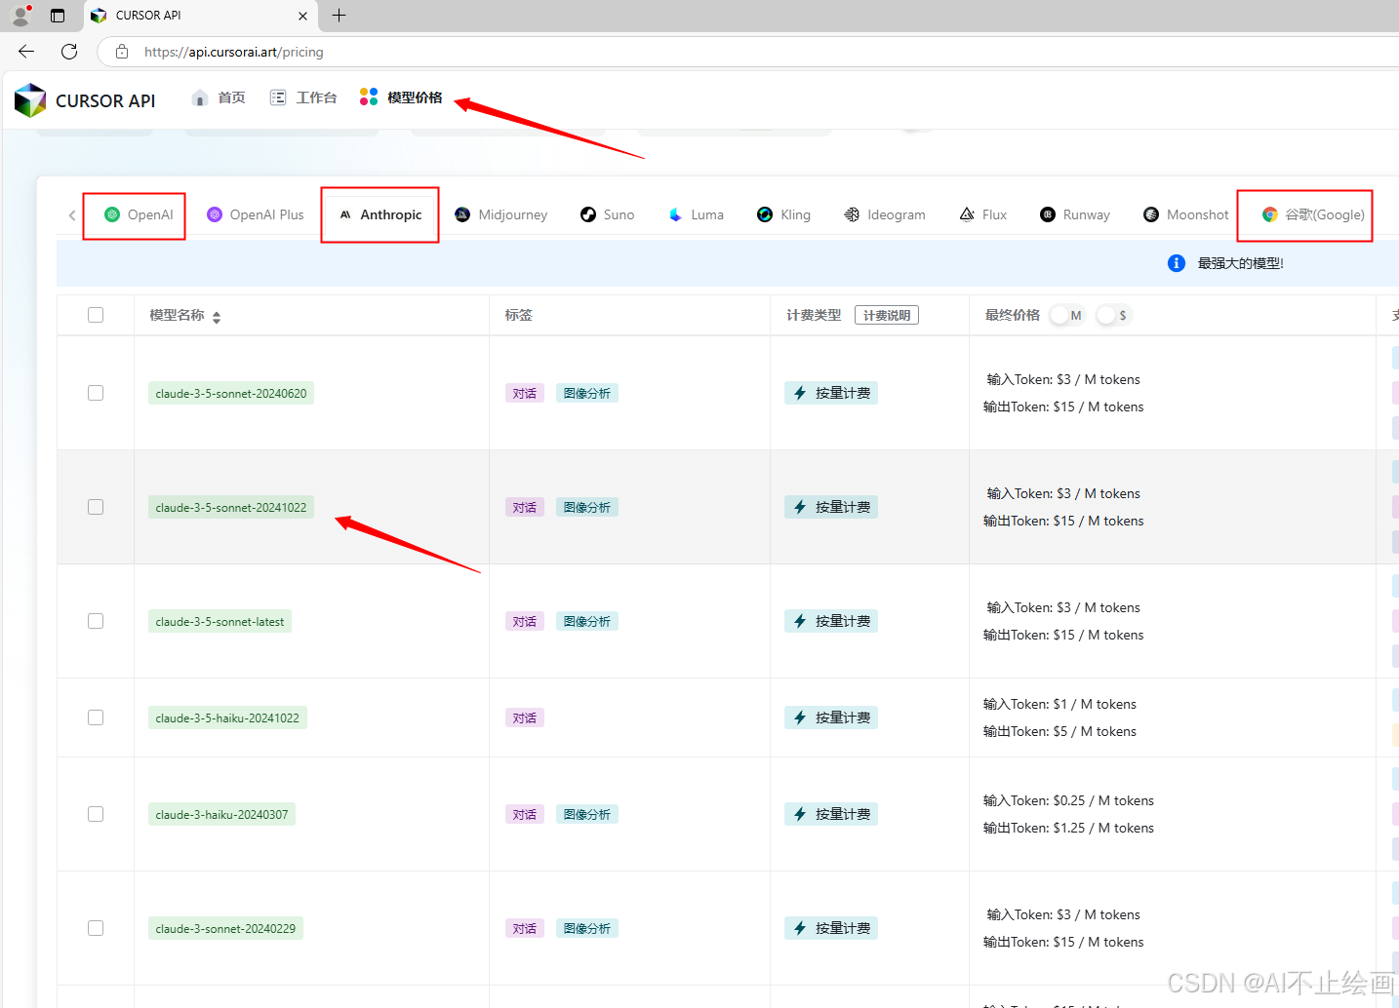Click the claude-3-5-sonnet-20241022 model tag
The height and width of the screenshot is (1008, 1399).
click(231, 507)
